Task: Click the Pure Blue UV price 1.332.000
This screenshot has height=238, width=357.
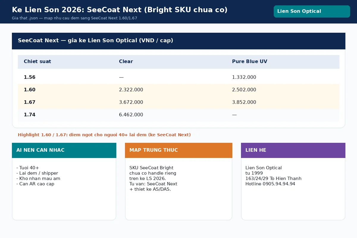Action: point(244,77)
